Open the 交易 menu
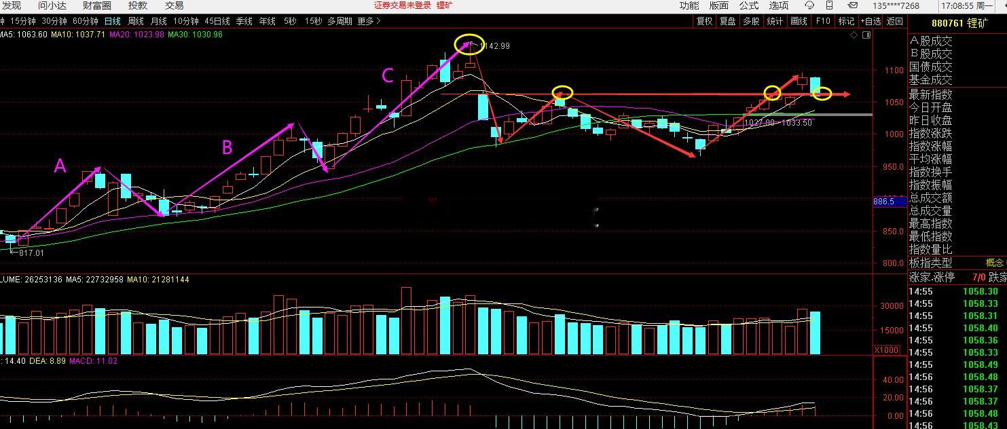1007x429 pixels. [x=175, y=5]
